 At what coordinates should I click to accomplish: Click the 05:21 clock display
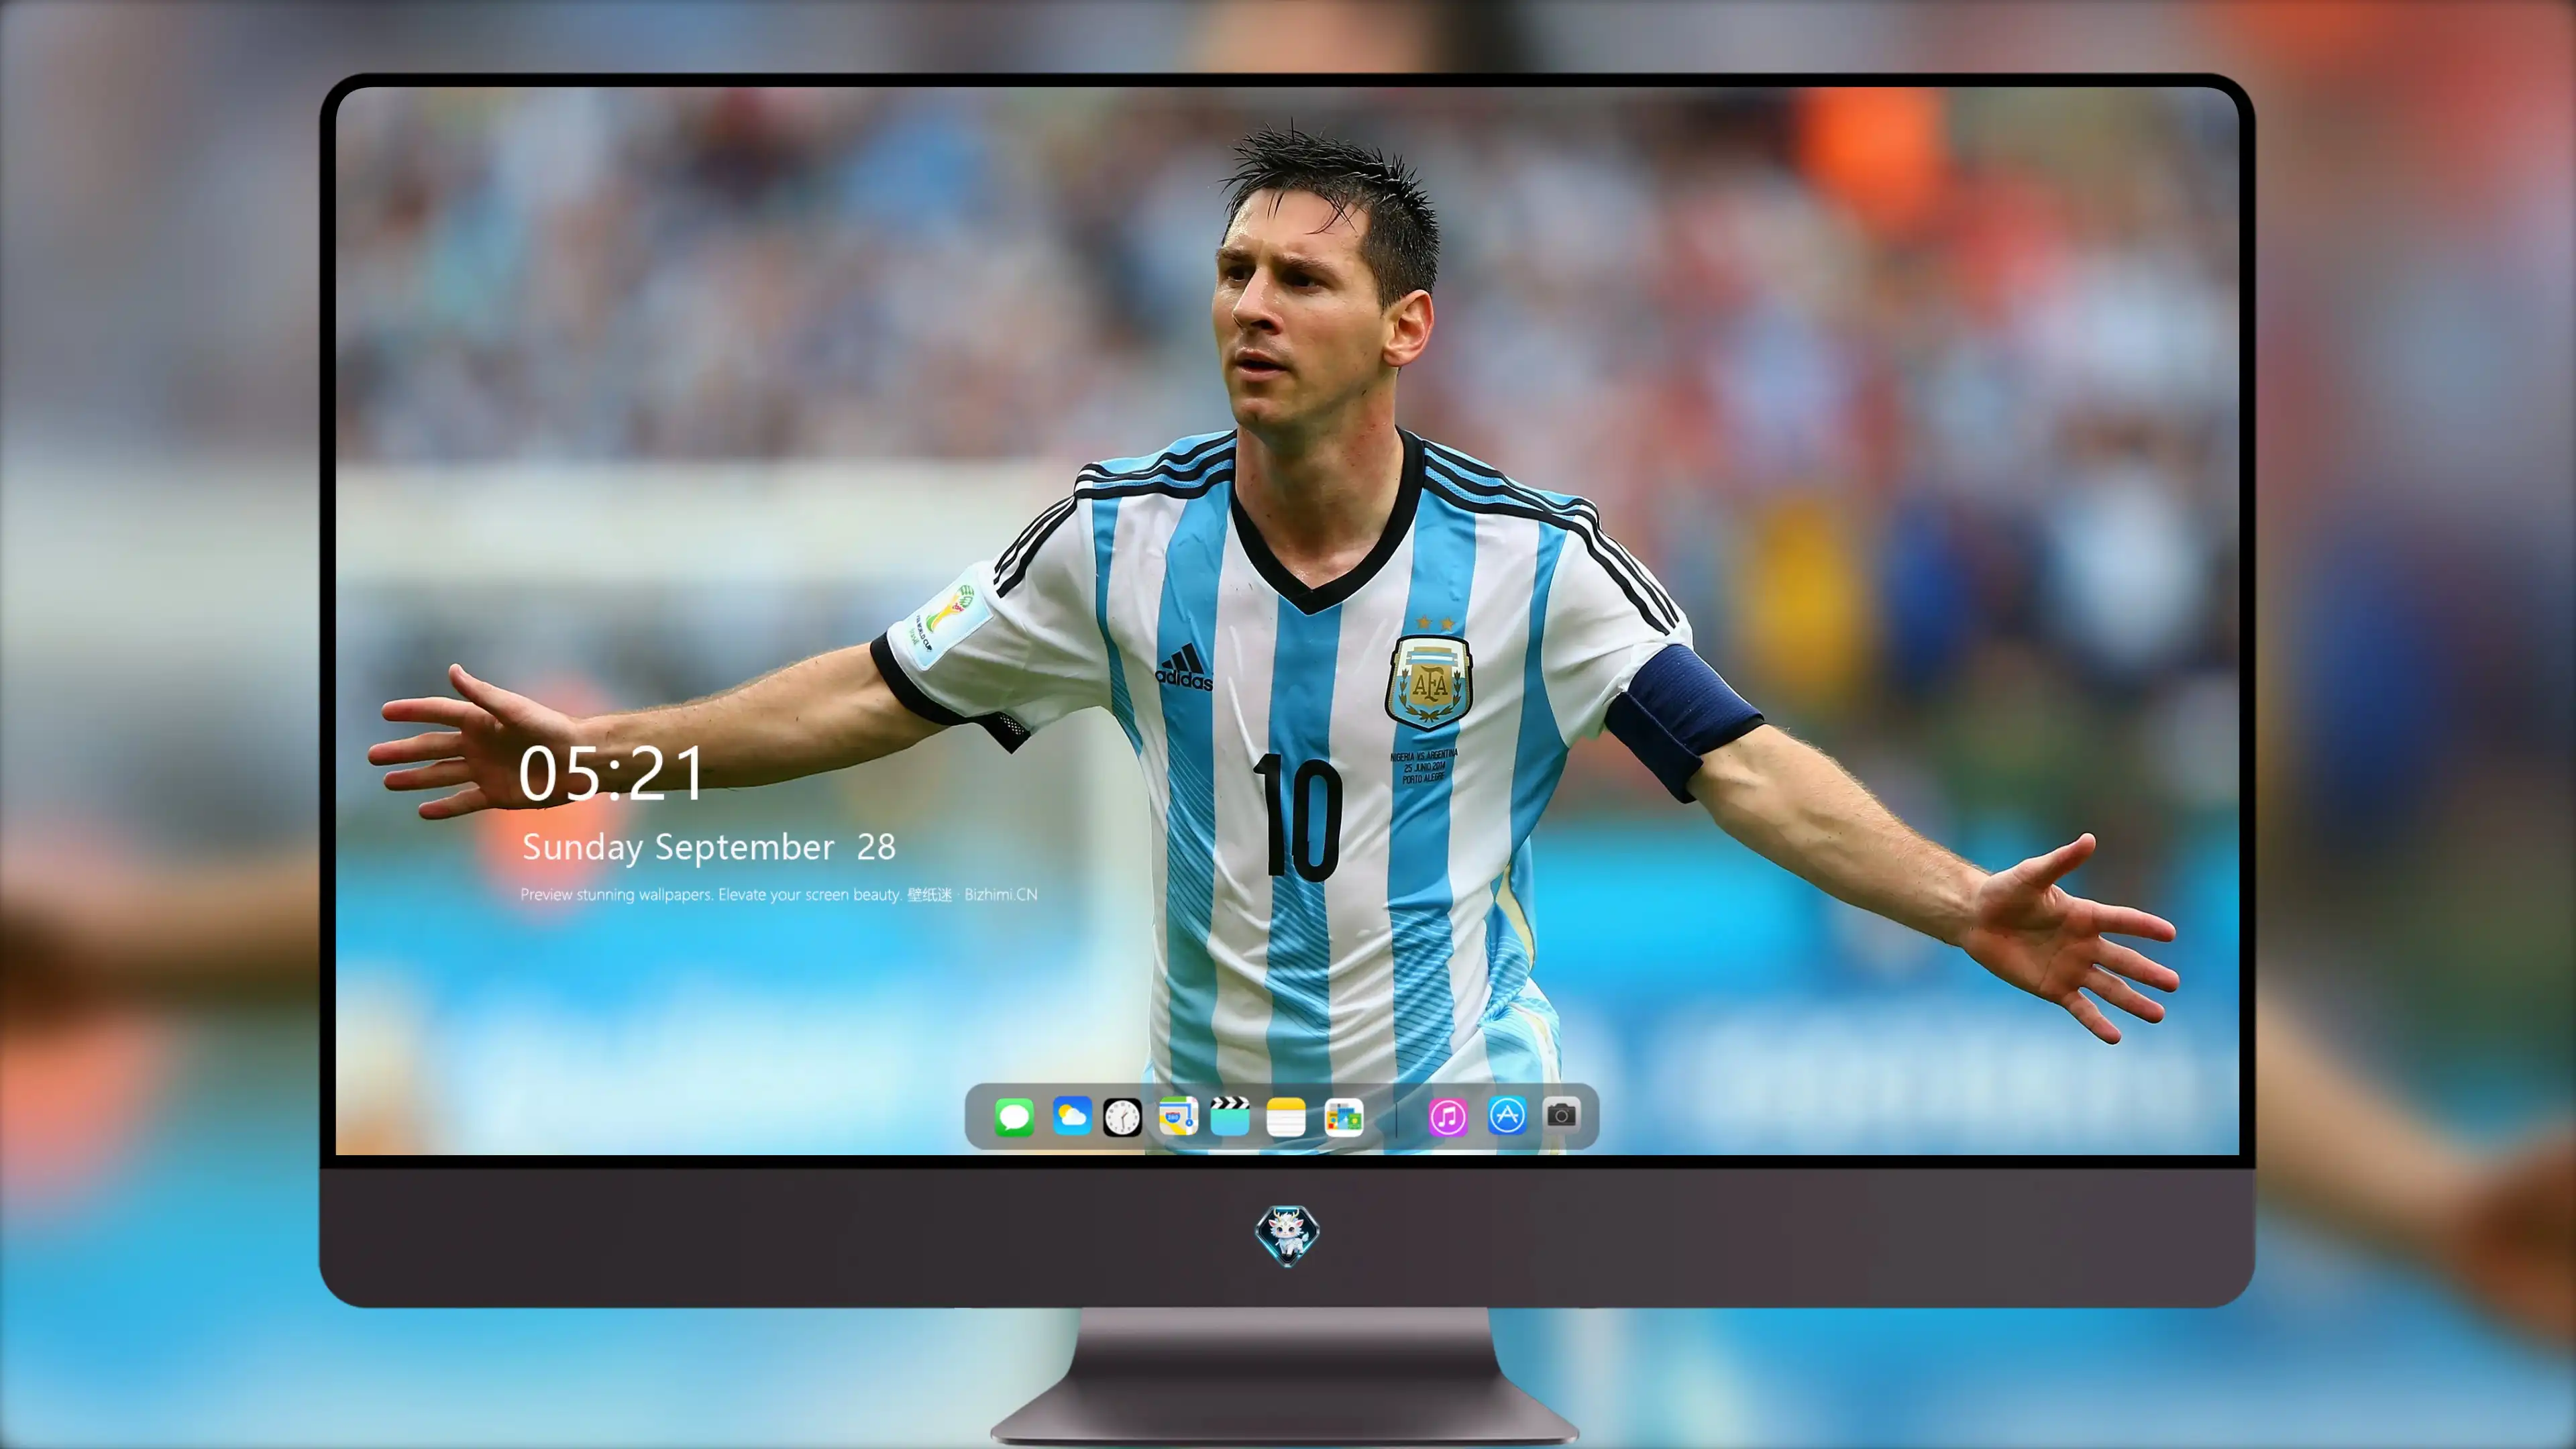pyautogui.click(x=611, y=773)
